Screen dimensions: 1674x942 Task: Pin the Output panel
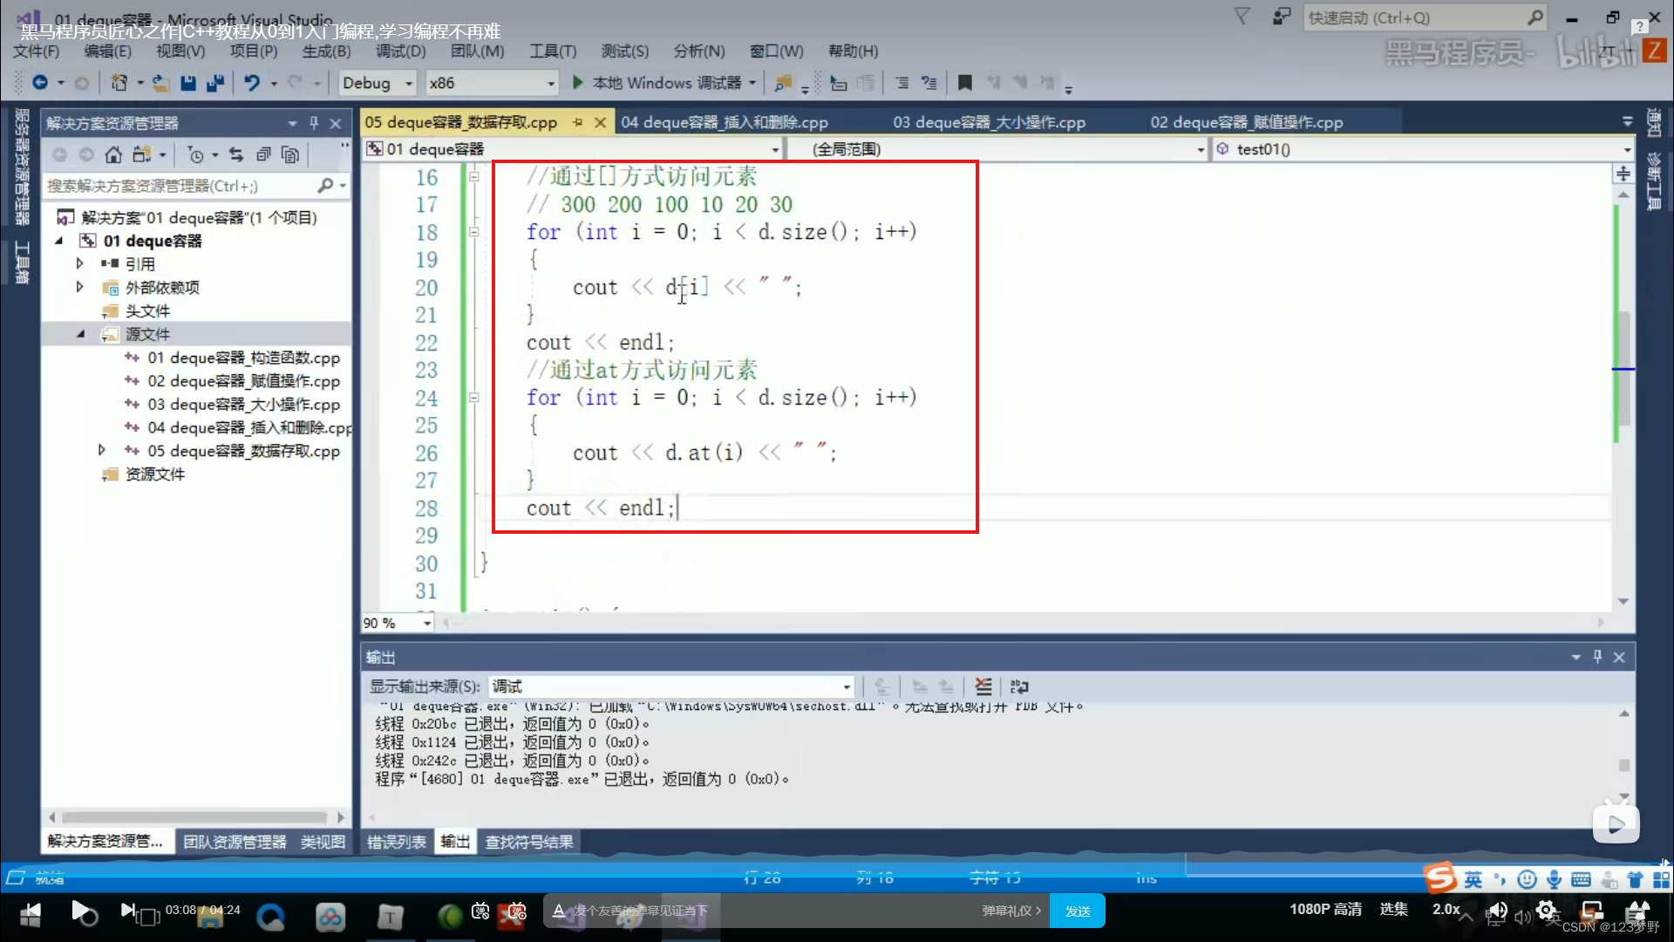click(1597, 657)
